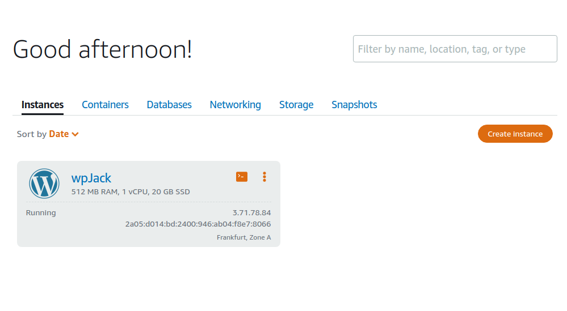Open the three-dot actions menu for wpJack
567x311 pixels.
264,177
